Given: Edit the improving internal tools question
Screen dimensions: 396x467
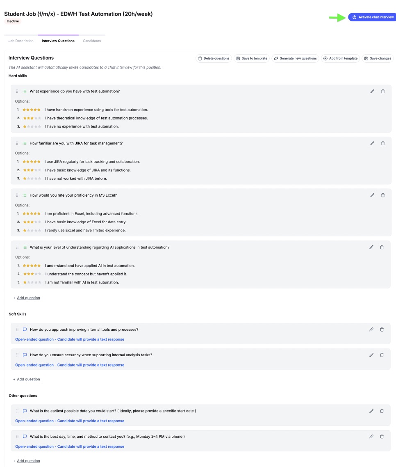Looking at the screenshot, I should pyautogui.click(x=371, y=329).
